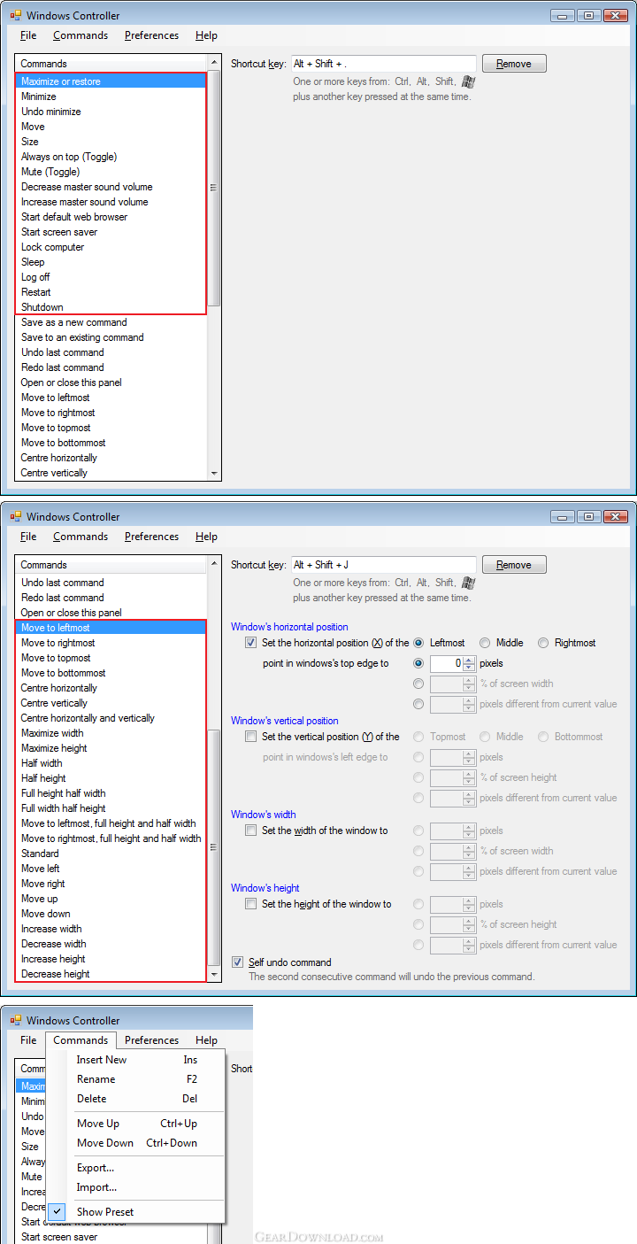
Task: Click down arrow of middle window list scrollbar
Action: (x=214, y=975)
